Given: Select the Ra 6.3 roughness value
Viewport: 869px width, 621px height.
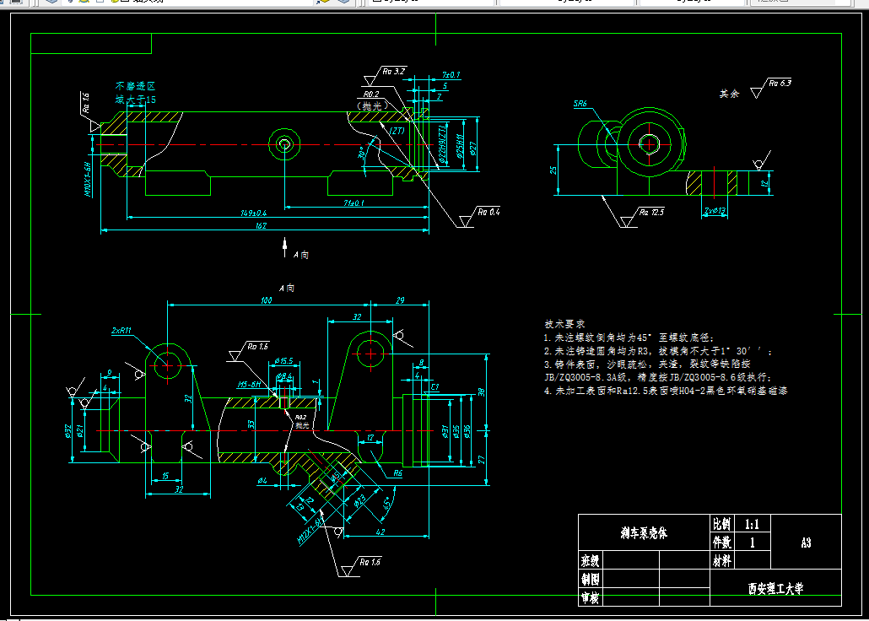Looking at the screenshot, I should pyautogui.click(x=780, y=84).
